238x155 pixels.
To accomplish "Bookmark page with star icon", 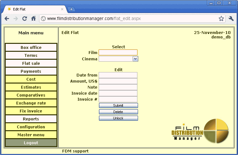I will pyautogui.click(x=221, y=18).
